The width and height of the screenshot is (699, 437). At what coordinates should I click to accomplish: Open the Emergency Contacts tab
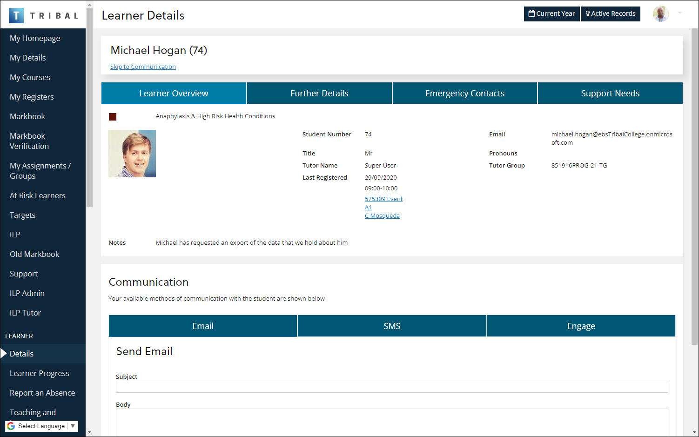[x=464, y=93]
